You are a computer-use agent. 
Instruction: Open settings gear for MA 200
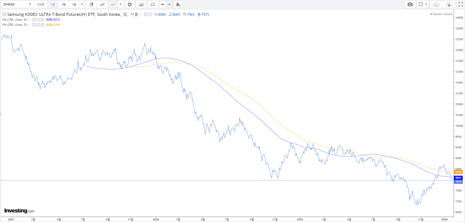pyautogui.click(x=38, y=25)
